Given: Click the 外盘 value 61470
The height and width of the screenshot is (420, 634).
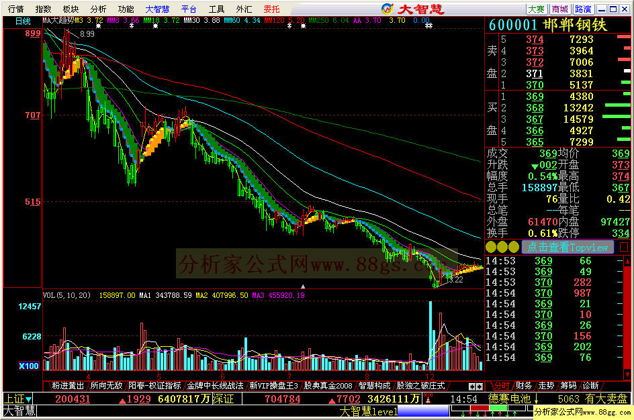Looking at the screenshot, I should click(543, 221).
